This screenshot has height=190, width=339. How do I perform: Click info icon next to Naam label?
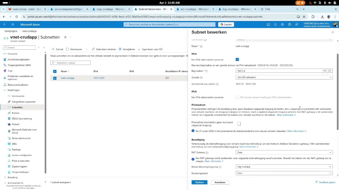pyautogui.click(x=201, y=46)
